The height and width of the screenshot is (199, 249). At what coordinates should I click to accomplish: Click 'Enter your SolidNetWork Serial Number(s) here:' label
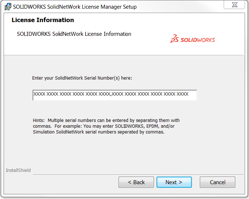point(82,78)
